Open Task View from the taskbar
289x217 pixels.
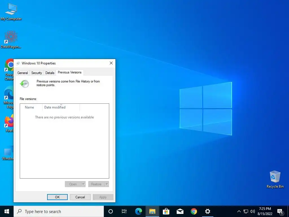click(124, 211)
